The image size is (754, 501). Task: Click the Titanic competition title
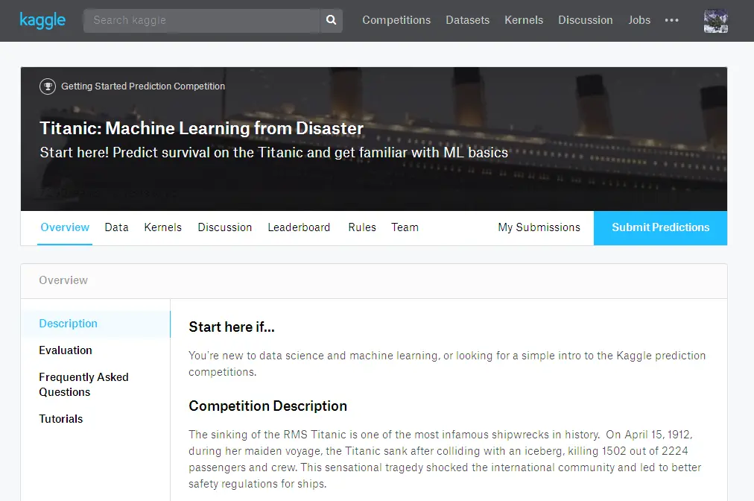(x=201, y=128)
